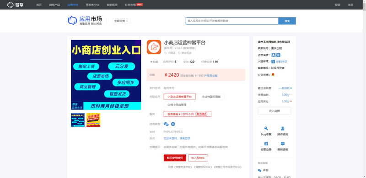Click the app search input field
This screenshot has height=178, width=366.
coord(232,21)
